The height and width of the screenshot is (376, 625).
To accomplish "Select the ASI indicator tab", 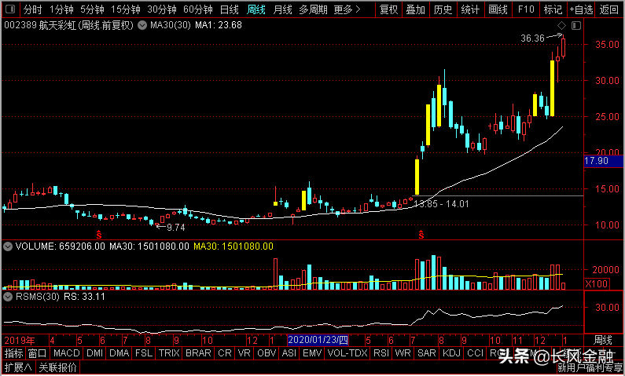I will pyautogui.click(x=289, y=353).
